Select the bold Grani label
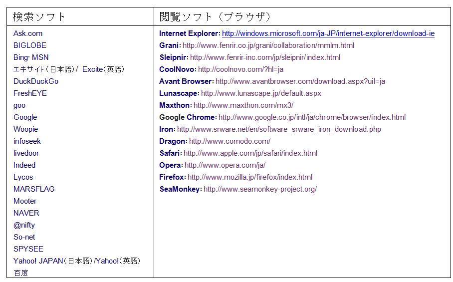Viewport: 453px width, 282px height. tap(170, 45)
